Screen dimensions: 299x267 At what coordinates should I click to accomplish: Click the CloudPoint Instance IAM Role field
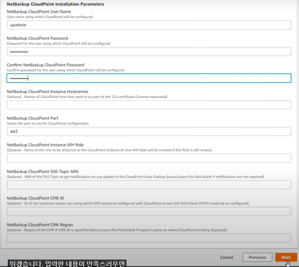[x=149, y=158]
